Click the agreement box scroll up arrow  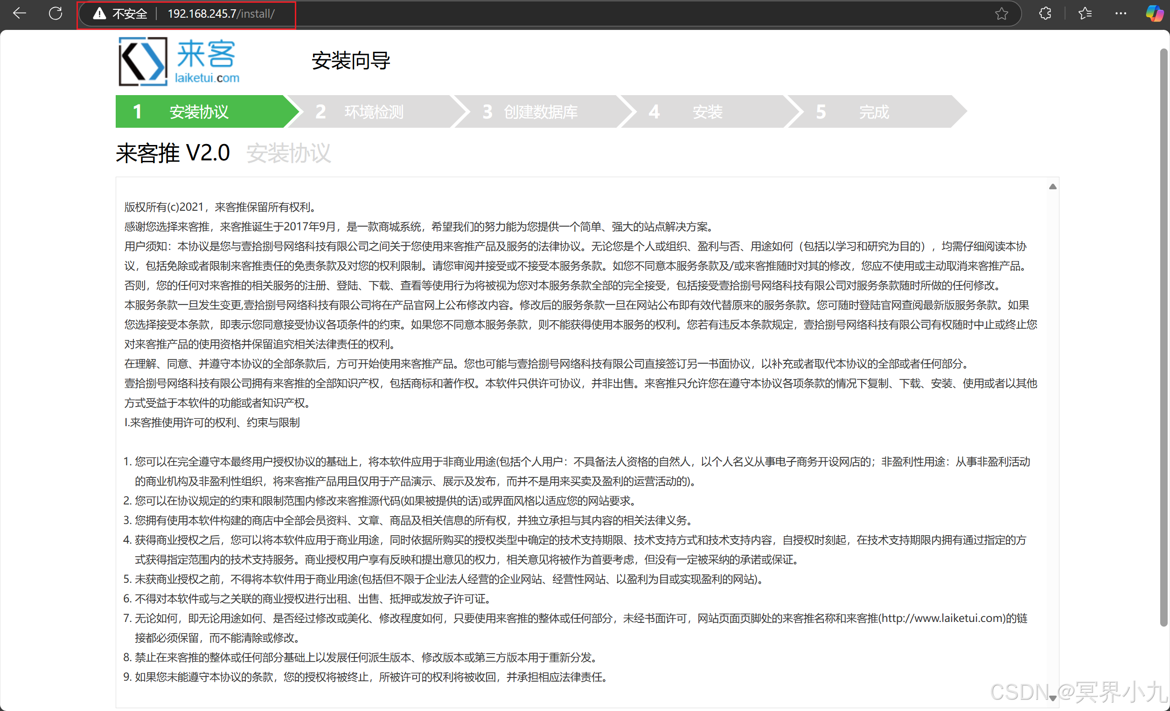pyautogui.click(x=1052, y=186)
